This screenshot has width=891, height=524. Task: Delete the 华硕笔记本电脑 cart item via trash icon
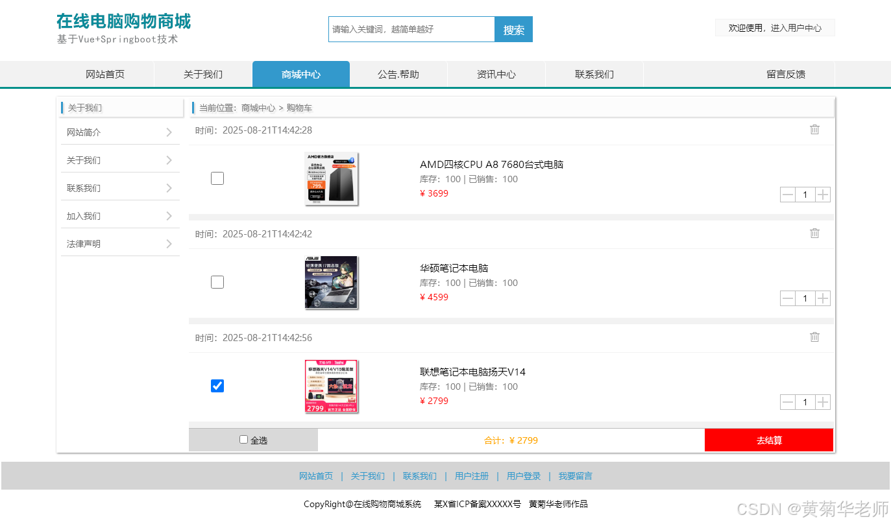pyautogui.click(x=814, y=233)
